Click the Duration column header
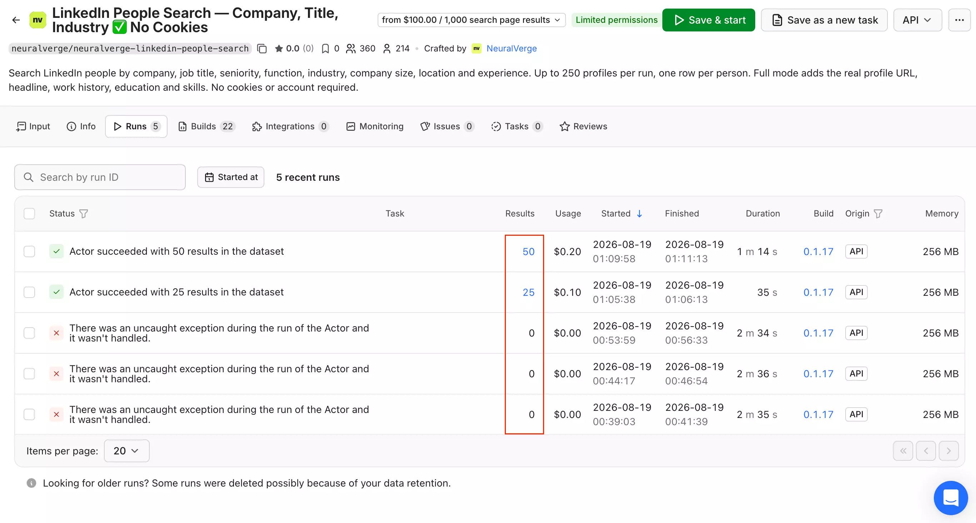Viewport: 976px width, 523px height. click(763, 214)
